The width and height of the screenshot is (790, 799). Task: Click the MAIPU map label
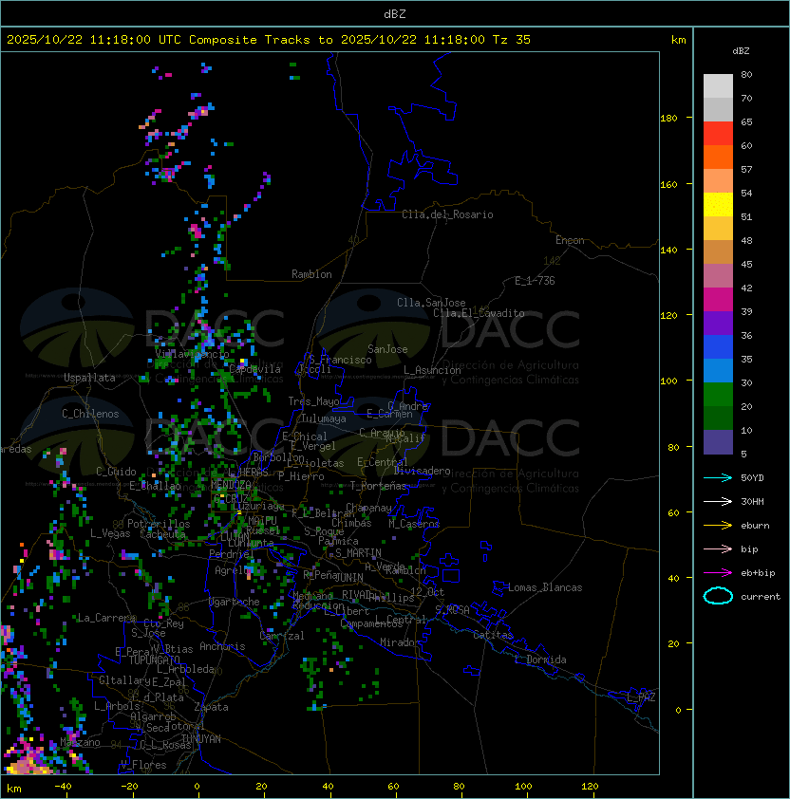tap(262, 521)
